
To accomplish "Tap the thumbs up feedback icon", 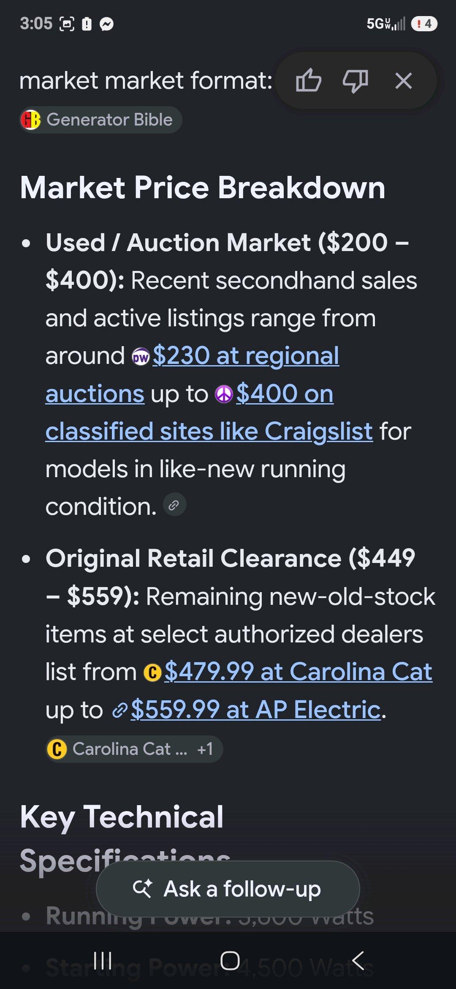I will click(309, 80).
